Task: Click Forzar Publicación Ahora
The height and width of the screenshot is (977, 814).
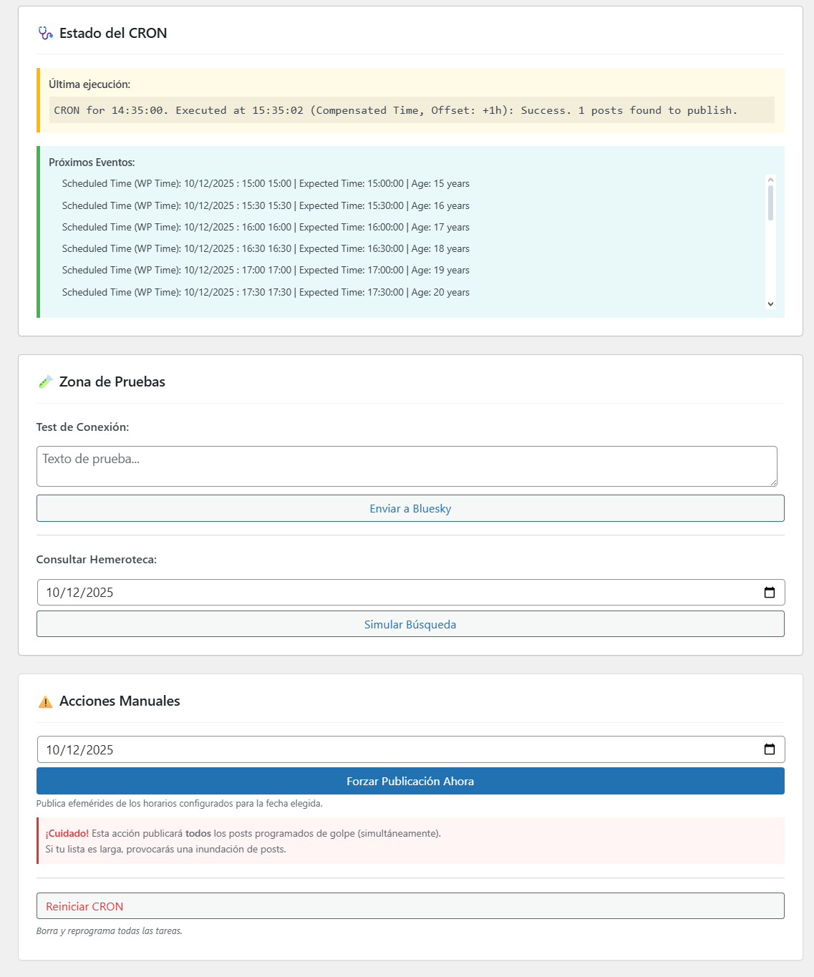Action: tap(410, 781)
